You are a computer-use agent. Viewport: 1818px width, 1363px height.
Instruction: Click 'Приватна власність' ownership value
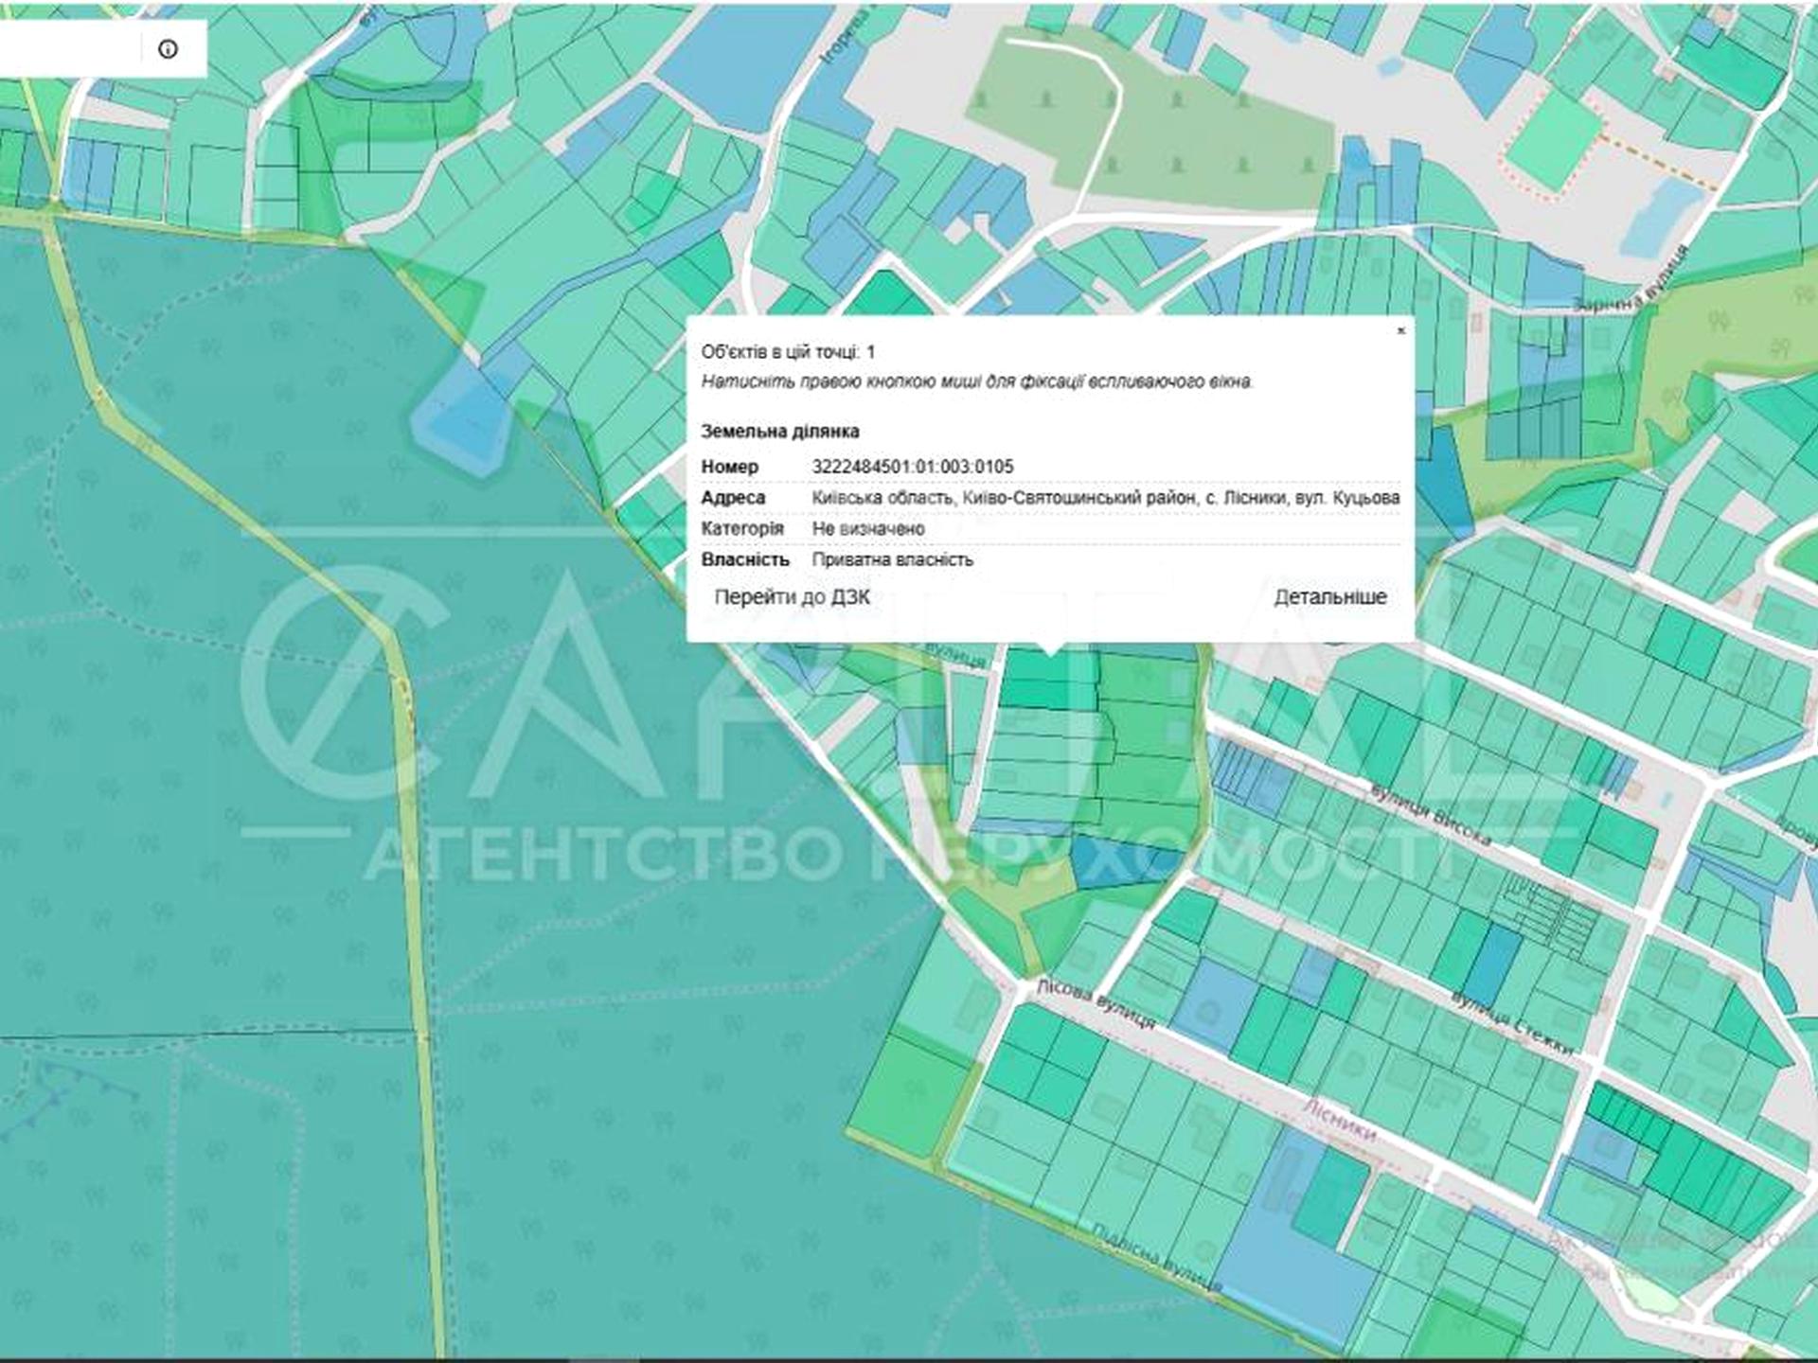click(892, 559)
